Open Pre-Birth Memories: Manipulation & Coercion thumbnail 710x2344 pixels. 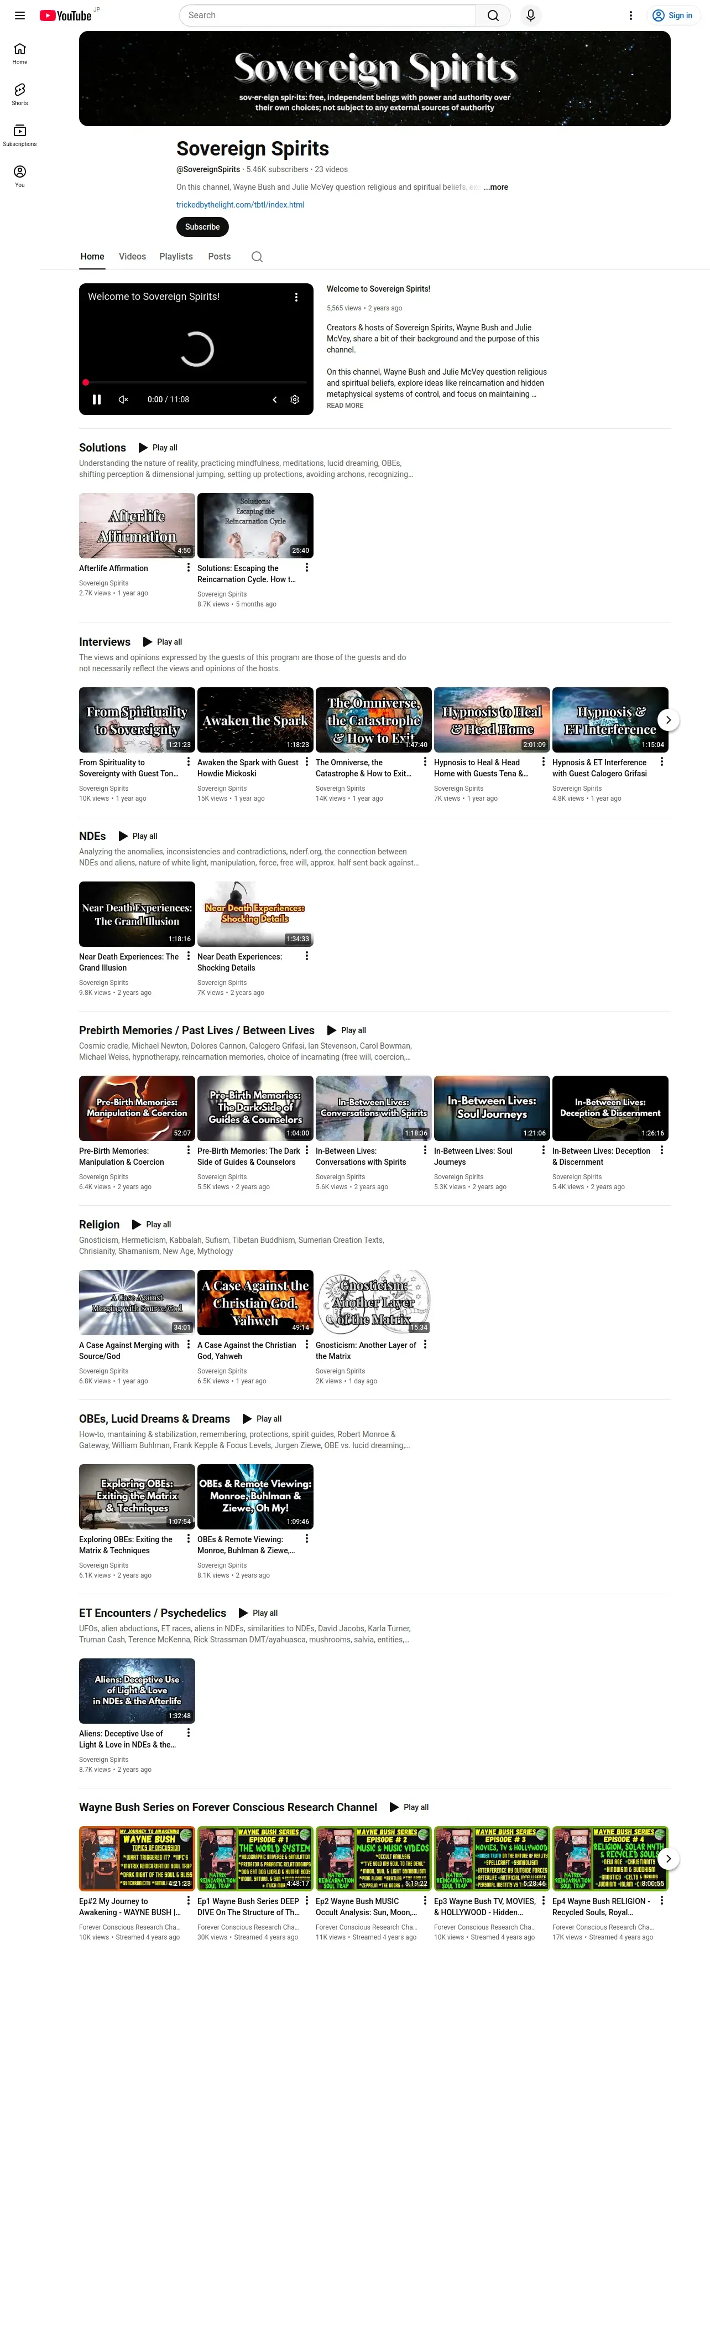(x=137, y=1108)
